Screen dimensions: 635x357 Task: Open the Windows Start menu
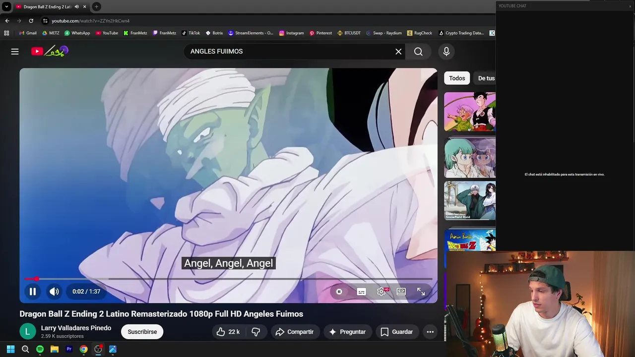10,349
